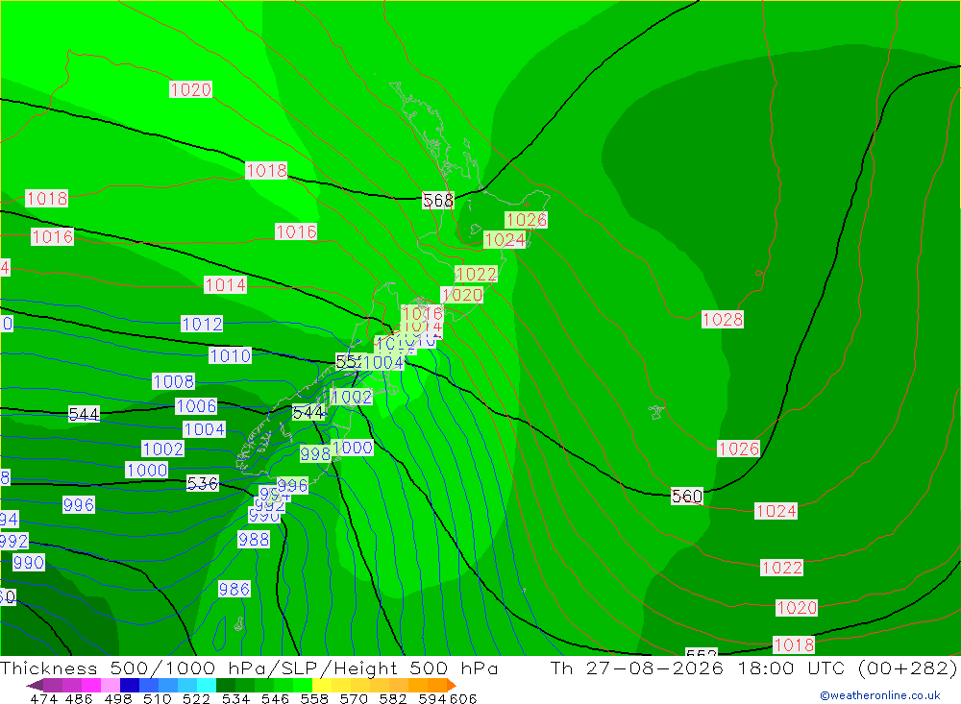The height and width of the screenshot is (704, 961).
Task: Select the blue 1008 isobar label
Action: click(173, 381)
